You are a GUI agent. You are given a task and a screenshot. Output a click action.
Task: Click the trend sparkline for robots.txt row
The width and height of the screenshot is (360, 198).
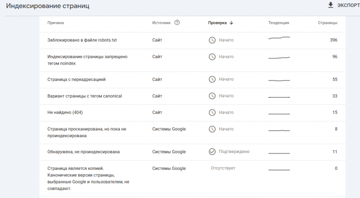pos(279,38)
